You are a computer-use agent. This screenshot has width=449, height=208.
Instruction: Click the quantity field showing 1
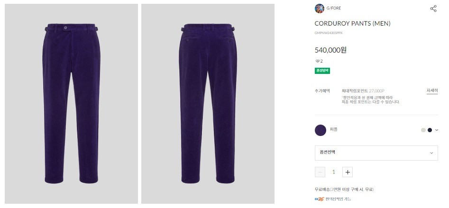coord(334,172)
